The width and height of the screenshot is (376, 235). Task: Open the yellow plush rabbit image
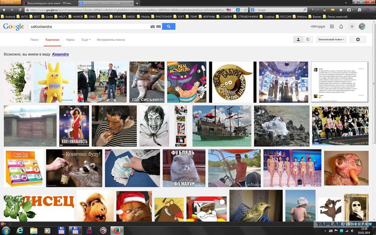click(x=54, y=82)
